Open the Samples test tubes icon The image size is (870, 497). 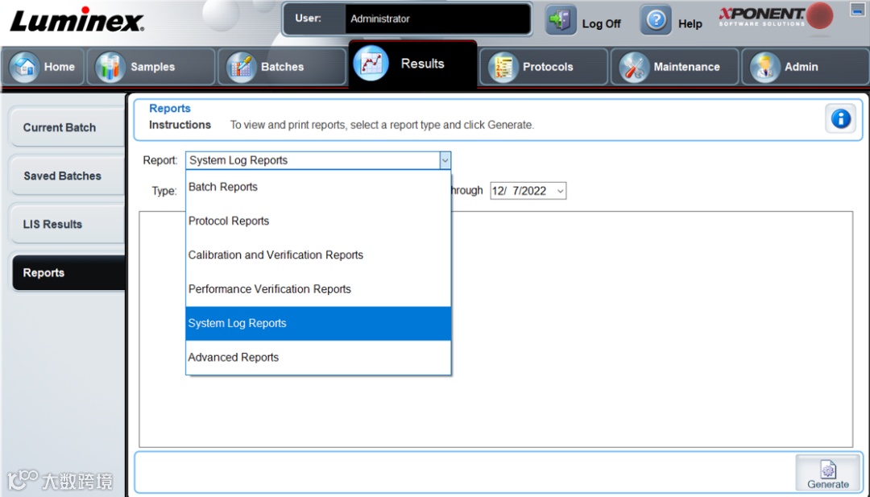(110, 67)
